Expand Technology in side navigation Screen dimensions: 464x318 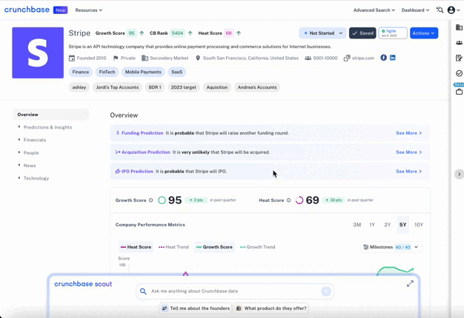[36, 178]
